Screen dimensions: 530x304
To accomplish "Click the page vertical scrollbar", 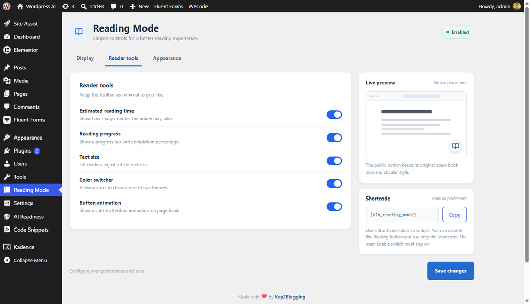I will point(526,135).
